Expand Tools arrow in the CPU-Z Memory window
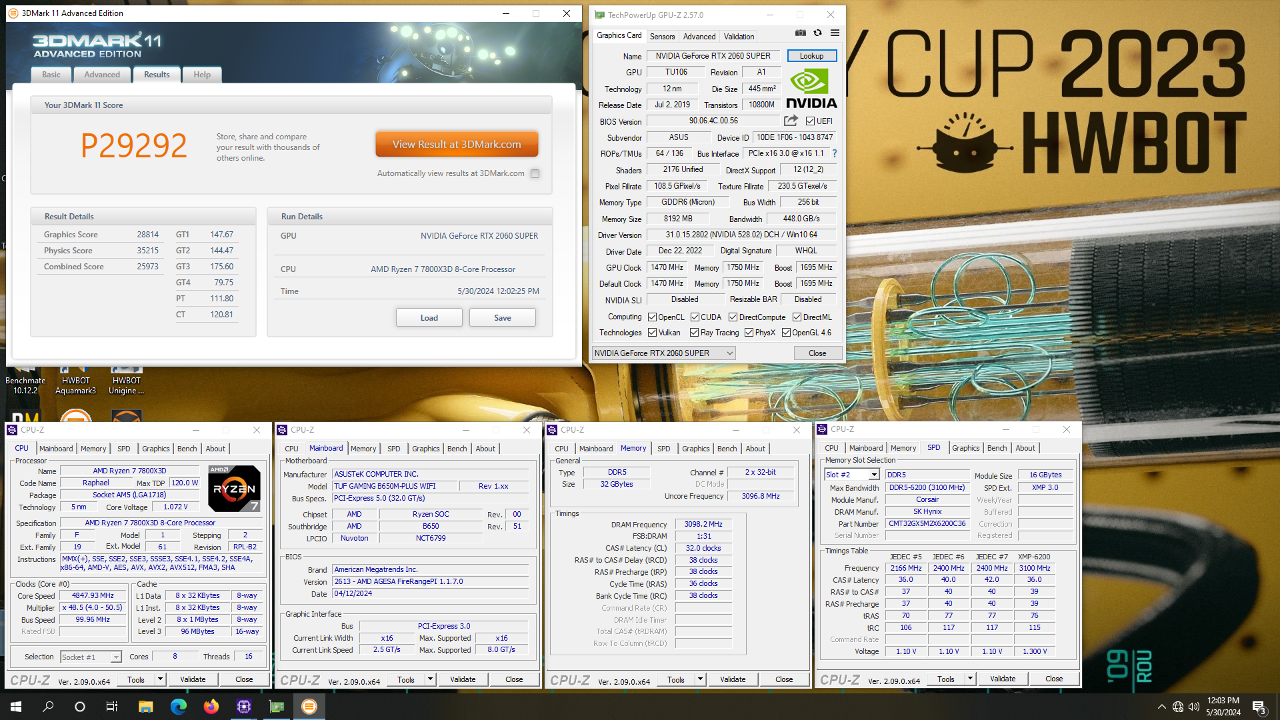 click(700, 679)
